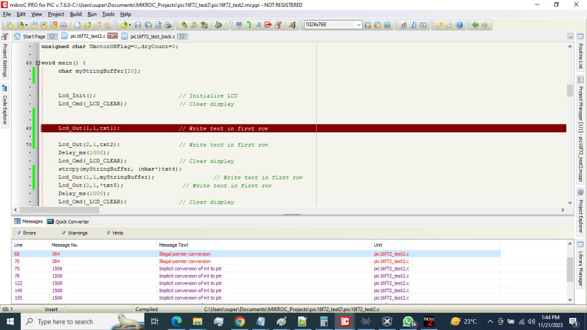Image resolution: width=587 pixels, height=330 pixels.
Task: Open mikroC Help with the question mark icon
Action: [459, 25]
